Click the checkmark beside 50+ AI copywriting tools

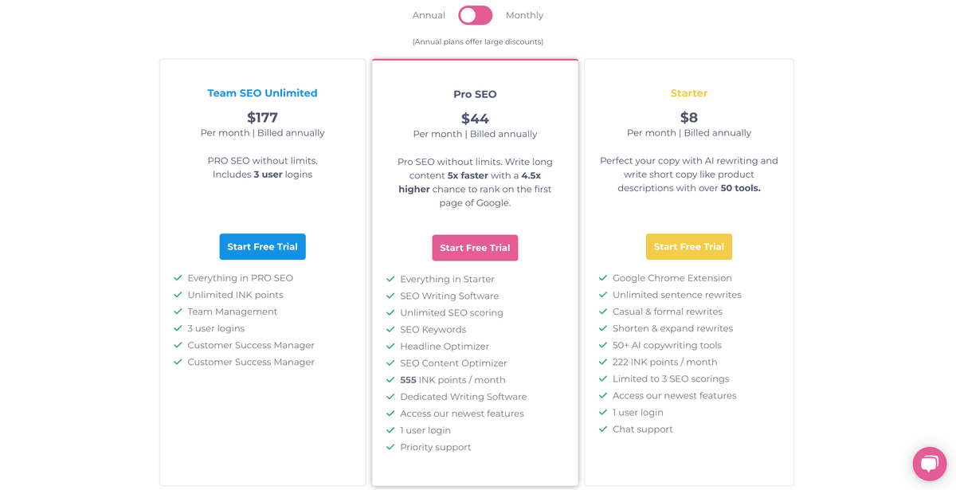[x=603, y=345]
